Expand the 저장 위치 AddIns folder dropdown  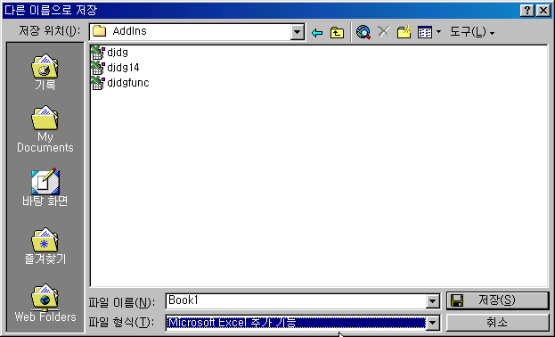pos(298,32)
